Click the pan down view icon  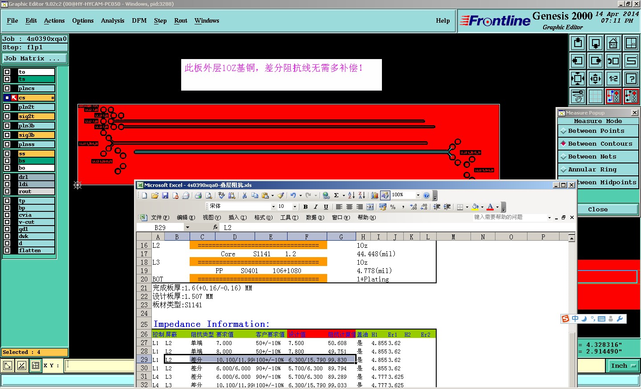pyautogui.click(x=596, y=43)
